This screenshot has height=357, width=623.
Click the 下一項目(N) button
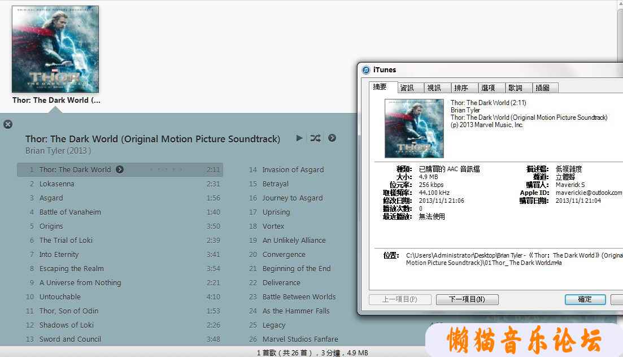[467, 299]
